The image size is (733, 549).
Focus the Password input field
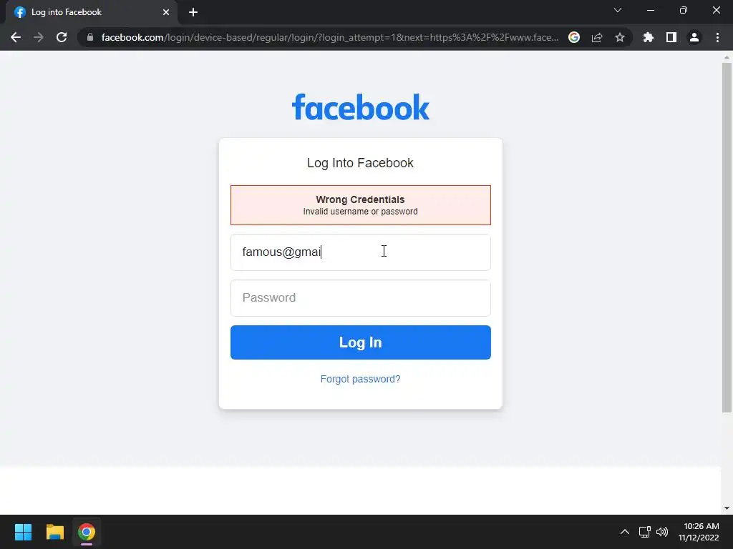coord(361,298)
